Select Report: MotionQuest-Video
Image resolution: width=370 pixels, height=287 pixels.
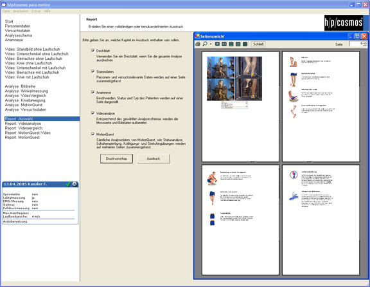pyautogui.click(x=28, y=133)
